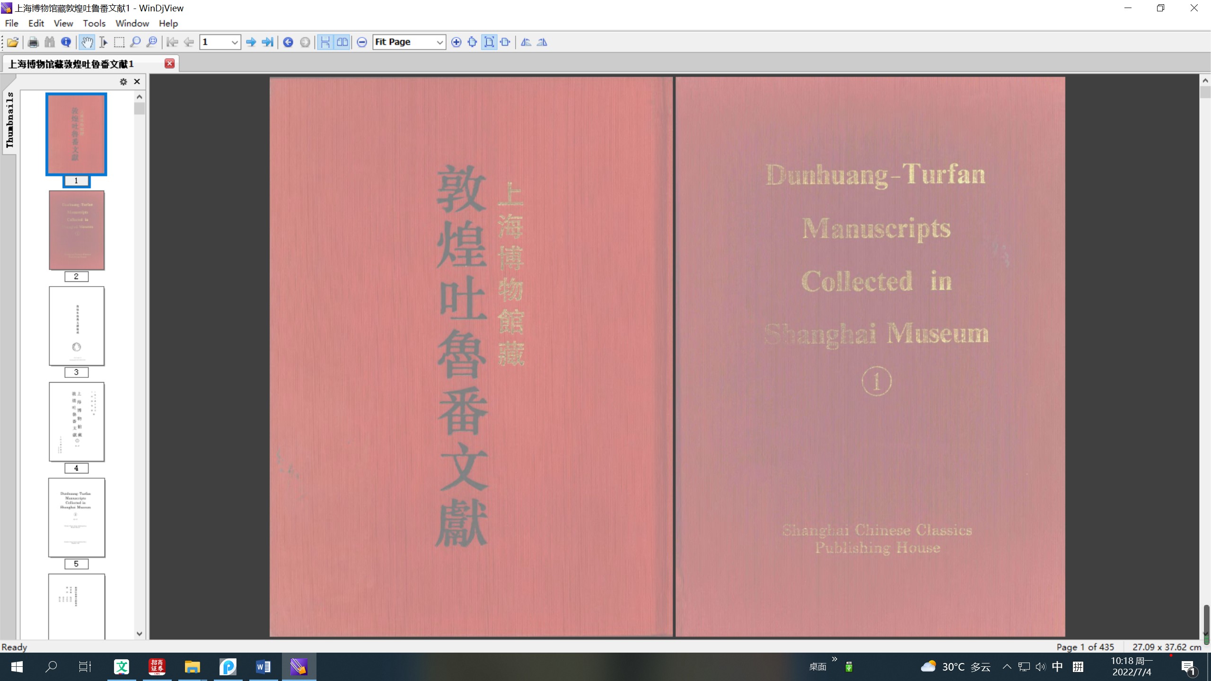This screenshot has width=1211, height=681.
Task: Open the green spreadsheet app on taskbar
Action: pyautogui.click(x=122, y=667)
